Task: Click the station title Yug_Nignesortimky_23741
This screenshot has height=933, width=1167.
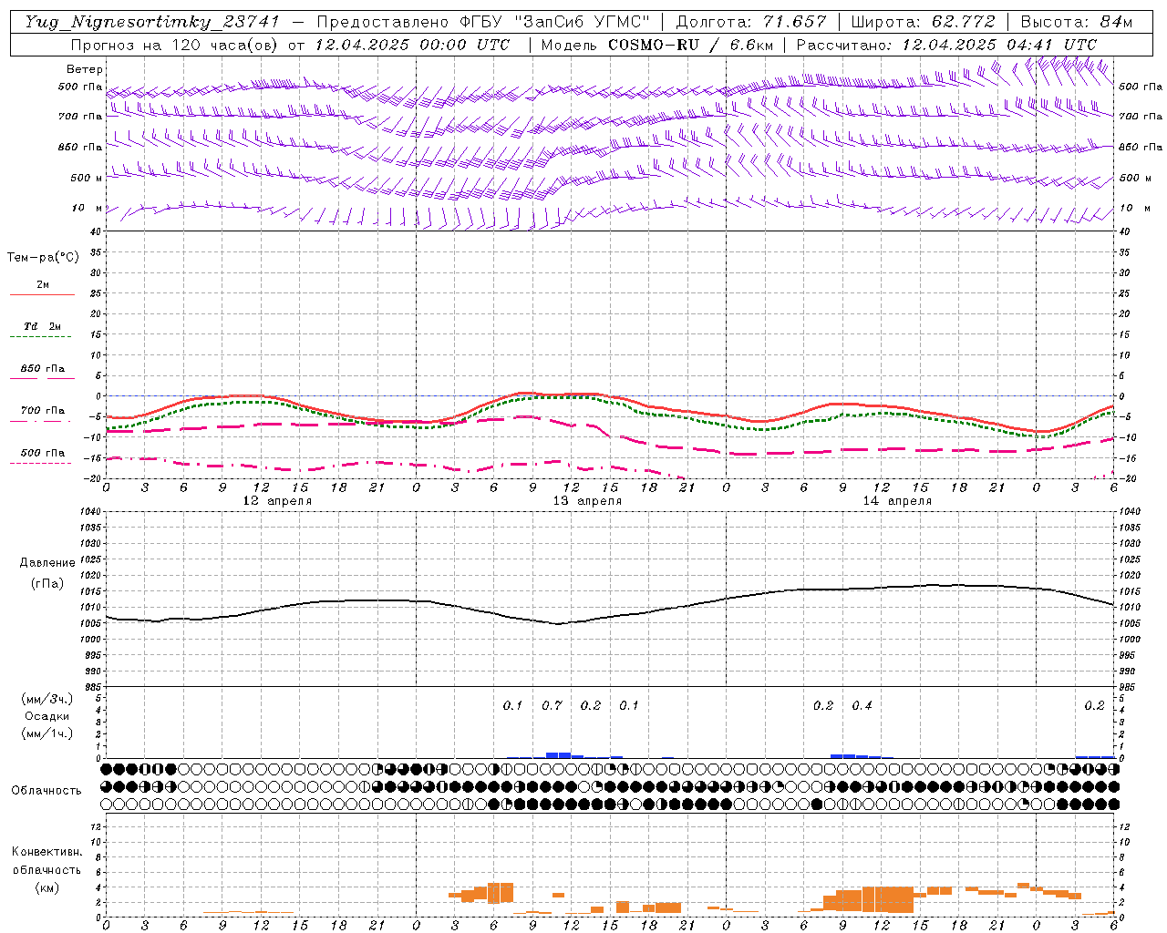Action: (152, 22)
